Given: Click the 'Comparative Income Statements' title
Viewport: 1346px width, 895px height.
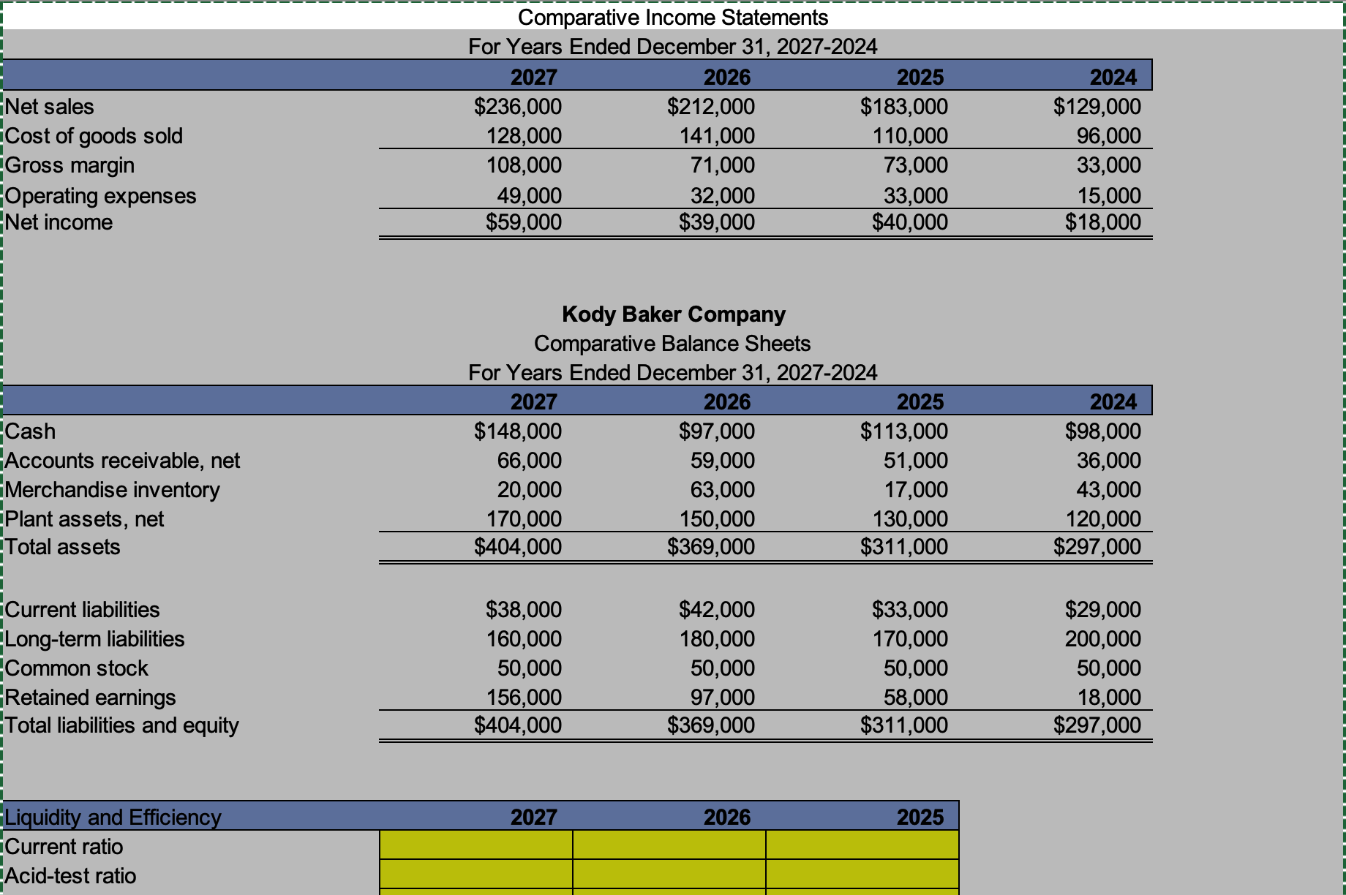Looking at the screenshot, I should pyautogui.click(x=673, y=18).
